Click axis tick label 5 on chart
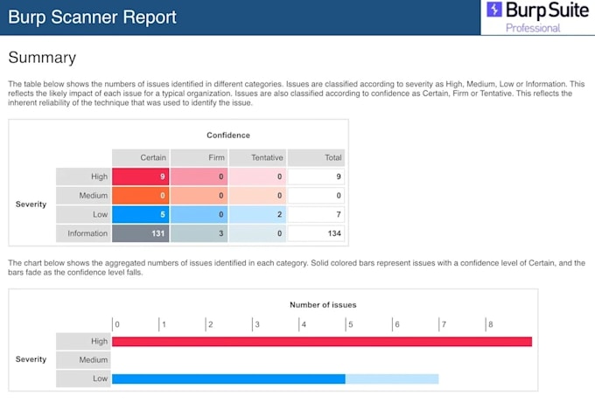595x402 pixels. pos(351,325)
